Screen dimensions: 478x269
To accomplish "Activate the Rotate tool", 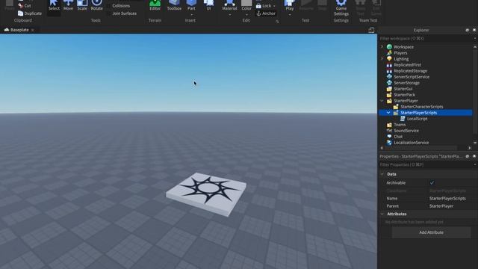I will pos(96,6).
